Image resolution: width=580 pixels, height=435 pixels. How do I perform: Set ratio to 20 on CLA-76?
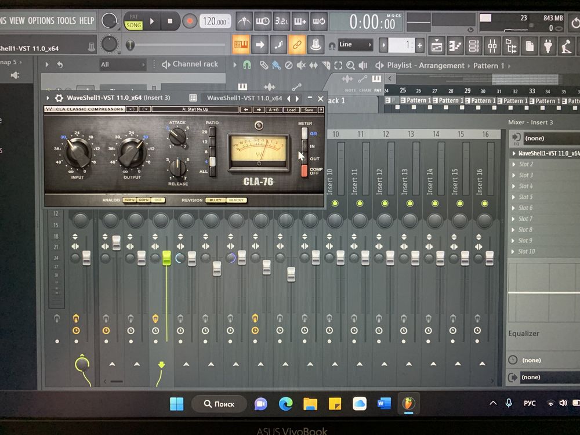pos(212,132)
